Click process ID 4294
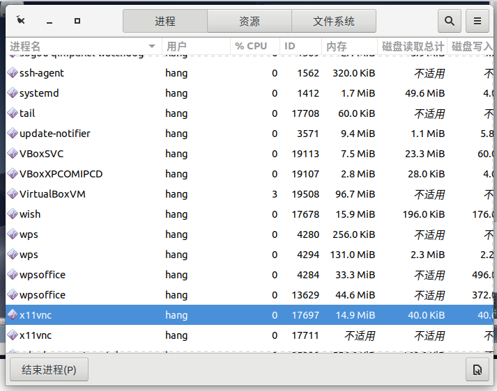This screenshot has height=391, width=497. point(308,255)
